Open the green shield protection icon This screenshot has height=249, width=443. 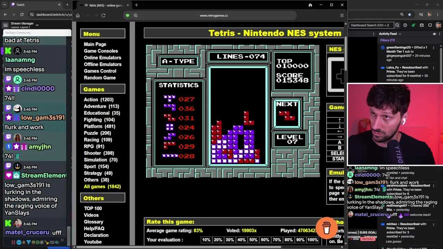pos(128,16)
